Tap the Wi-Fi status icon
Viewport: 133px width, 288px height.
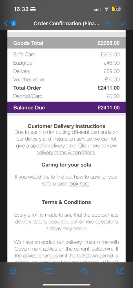tap(107, 9)
